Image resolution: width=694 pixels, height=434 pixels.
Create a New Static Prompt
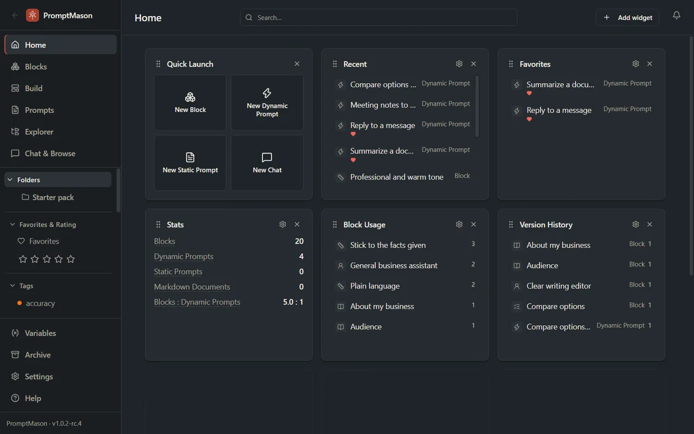(190, 163)
